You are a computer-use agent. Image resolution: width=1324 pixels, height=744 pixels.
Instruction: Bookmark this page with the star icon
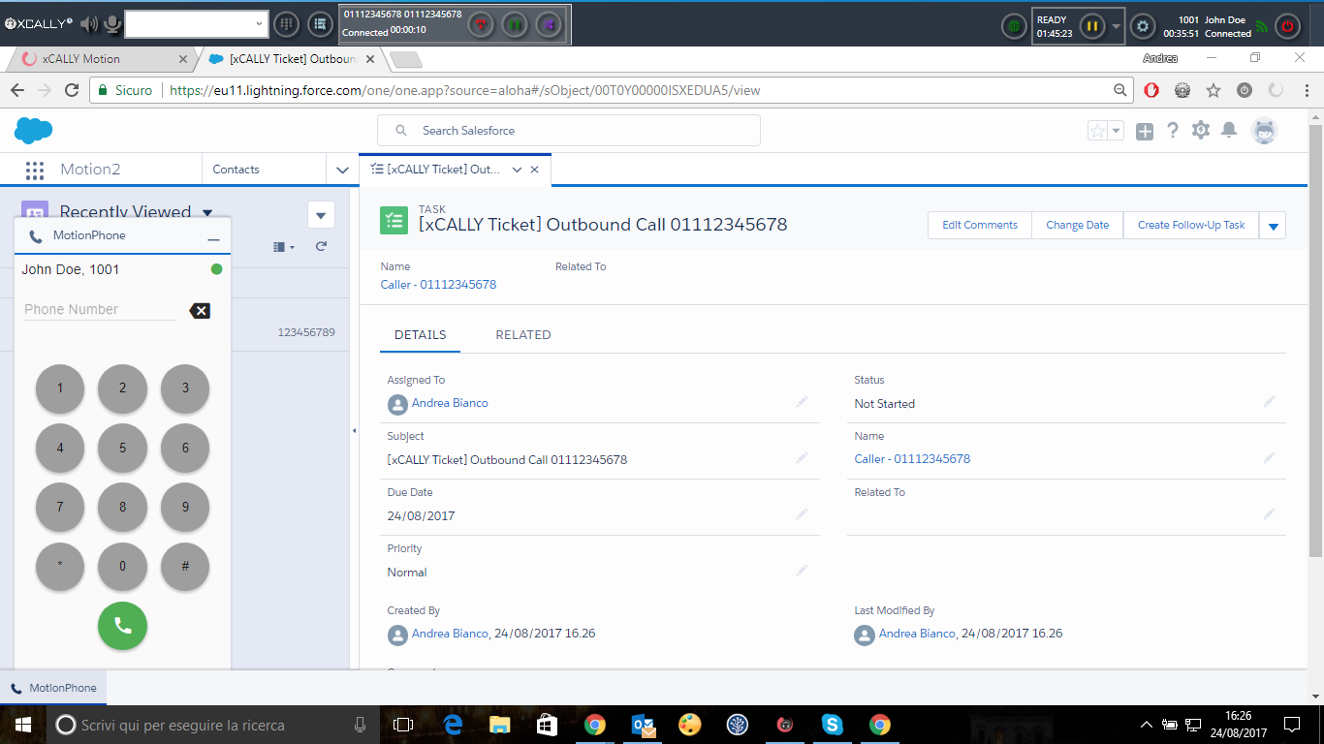coord(1213,90)
